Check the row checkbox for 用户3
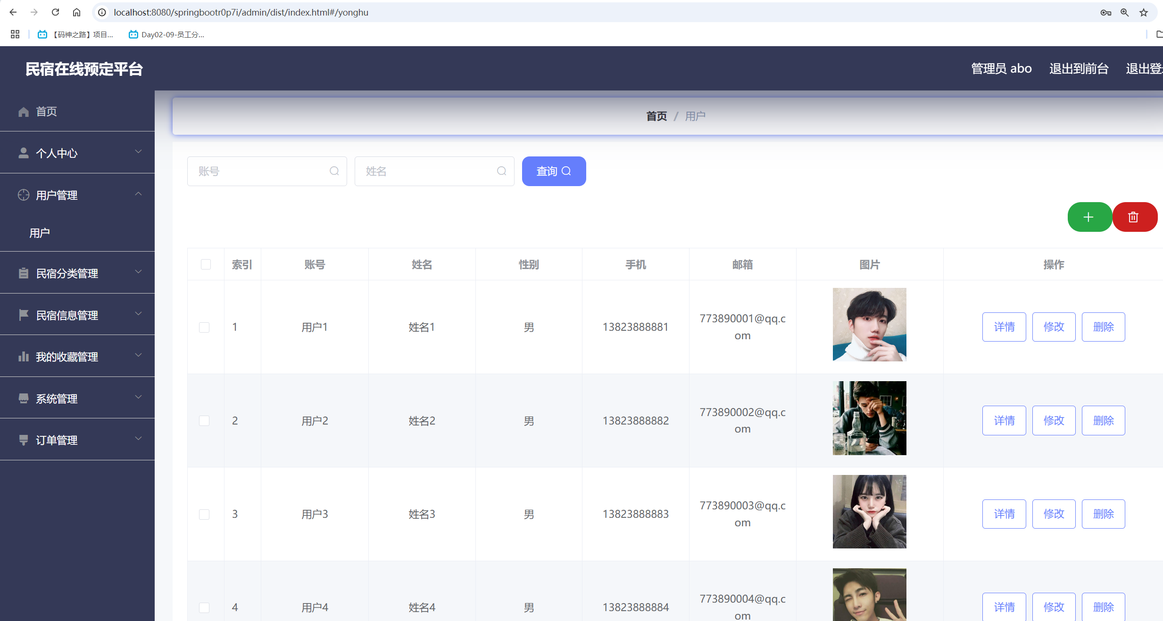The width and height of the screenshot is (1163, 621). (x=205, y=514)
